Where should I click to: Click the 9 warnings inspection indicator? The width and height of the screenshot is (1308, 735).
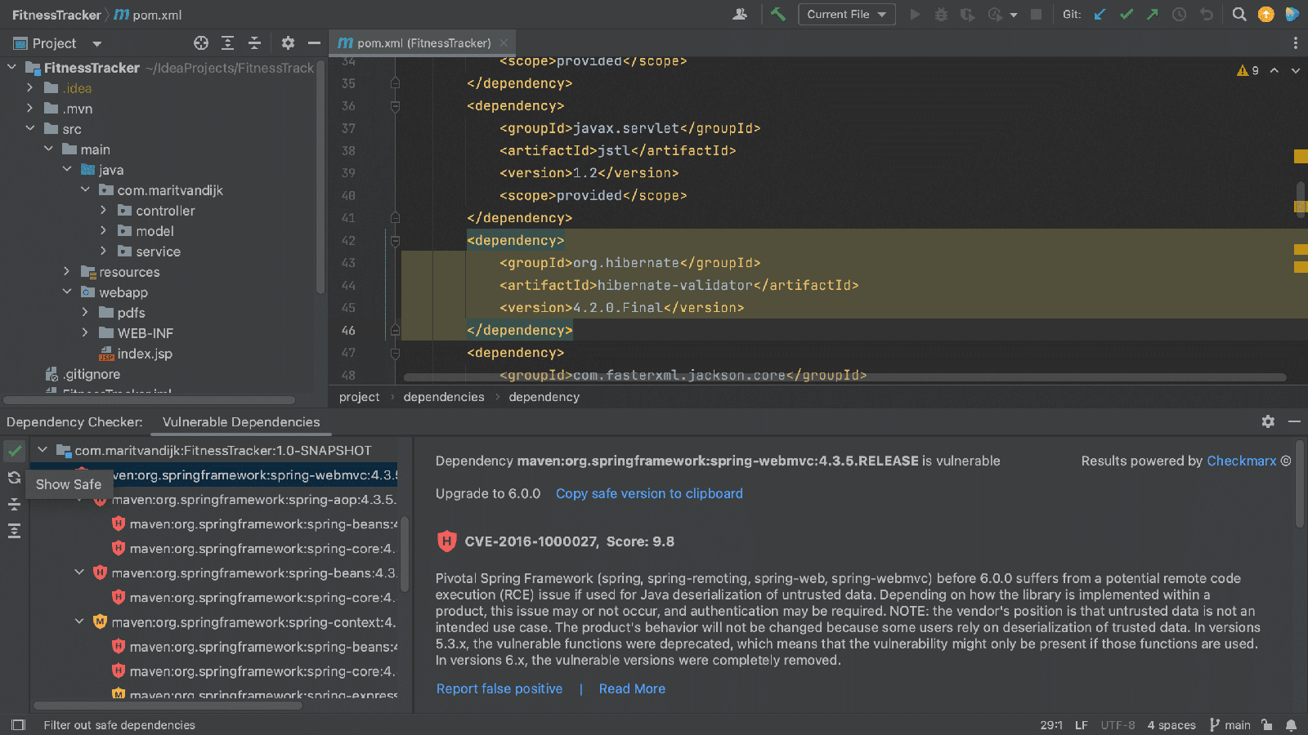point(1248,70)
